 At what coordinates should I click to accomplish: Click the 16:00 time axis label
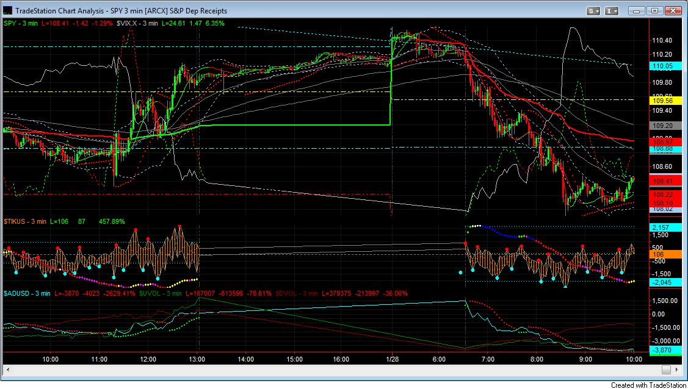click(341, 359)
